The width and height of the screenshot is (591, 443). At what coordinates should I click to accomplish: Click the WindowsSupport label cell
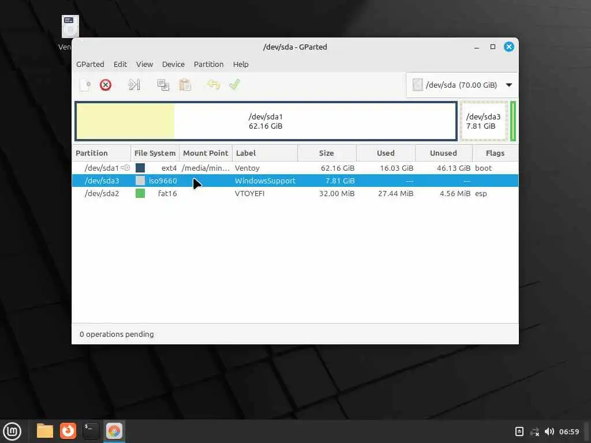point(265,181)
